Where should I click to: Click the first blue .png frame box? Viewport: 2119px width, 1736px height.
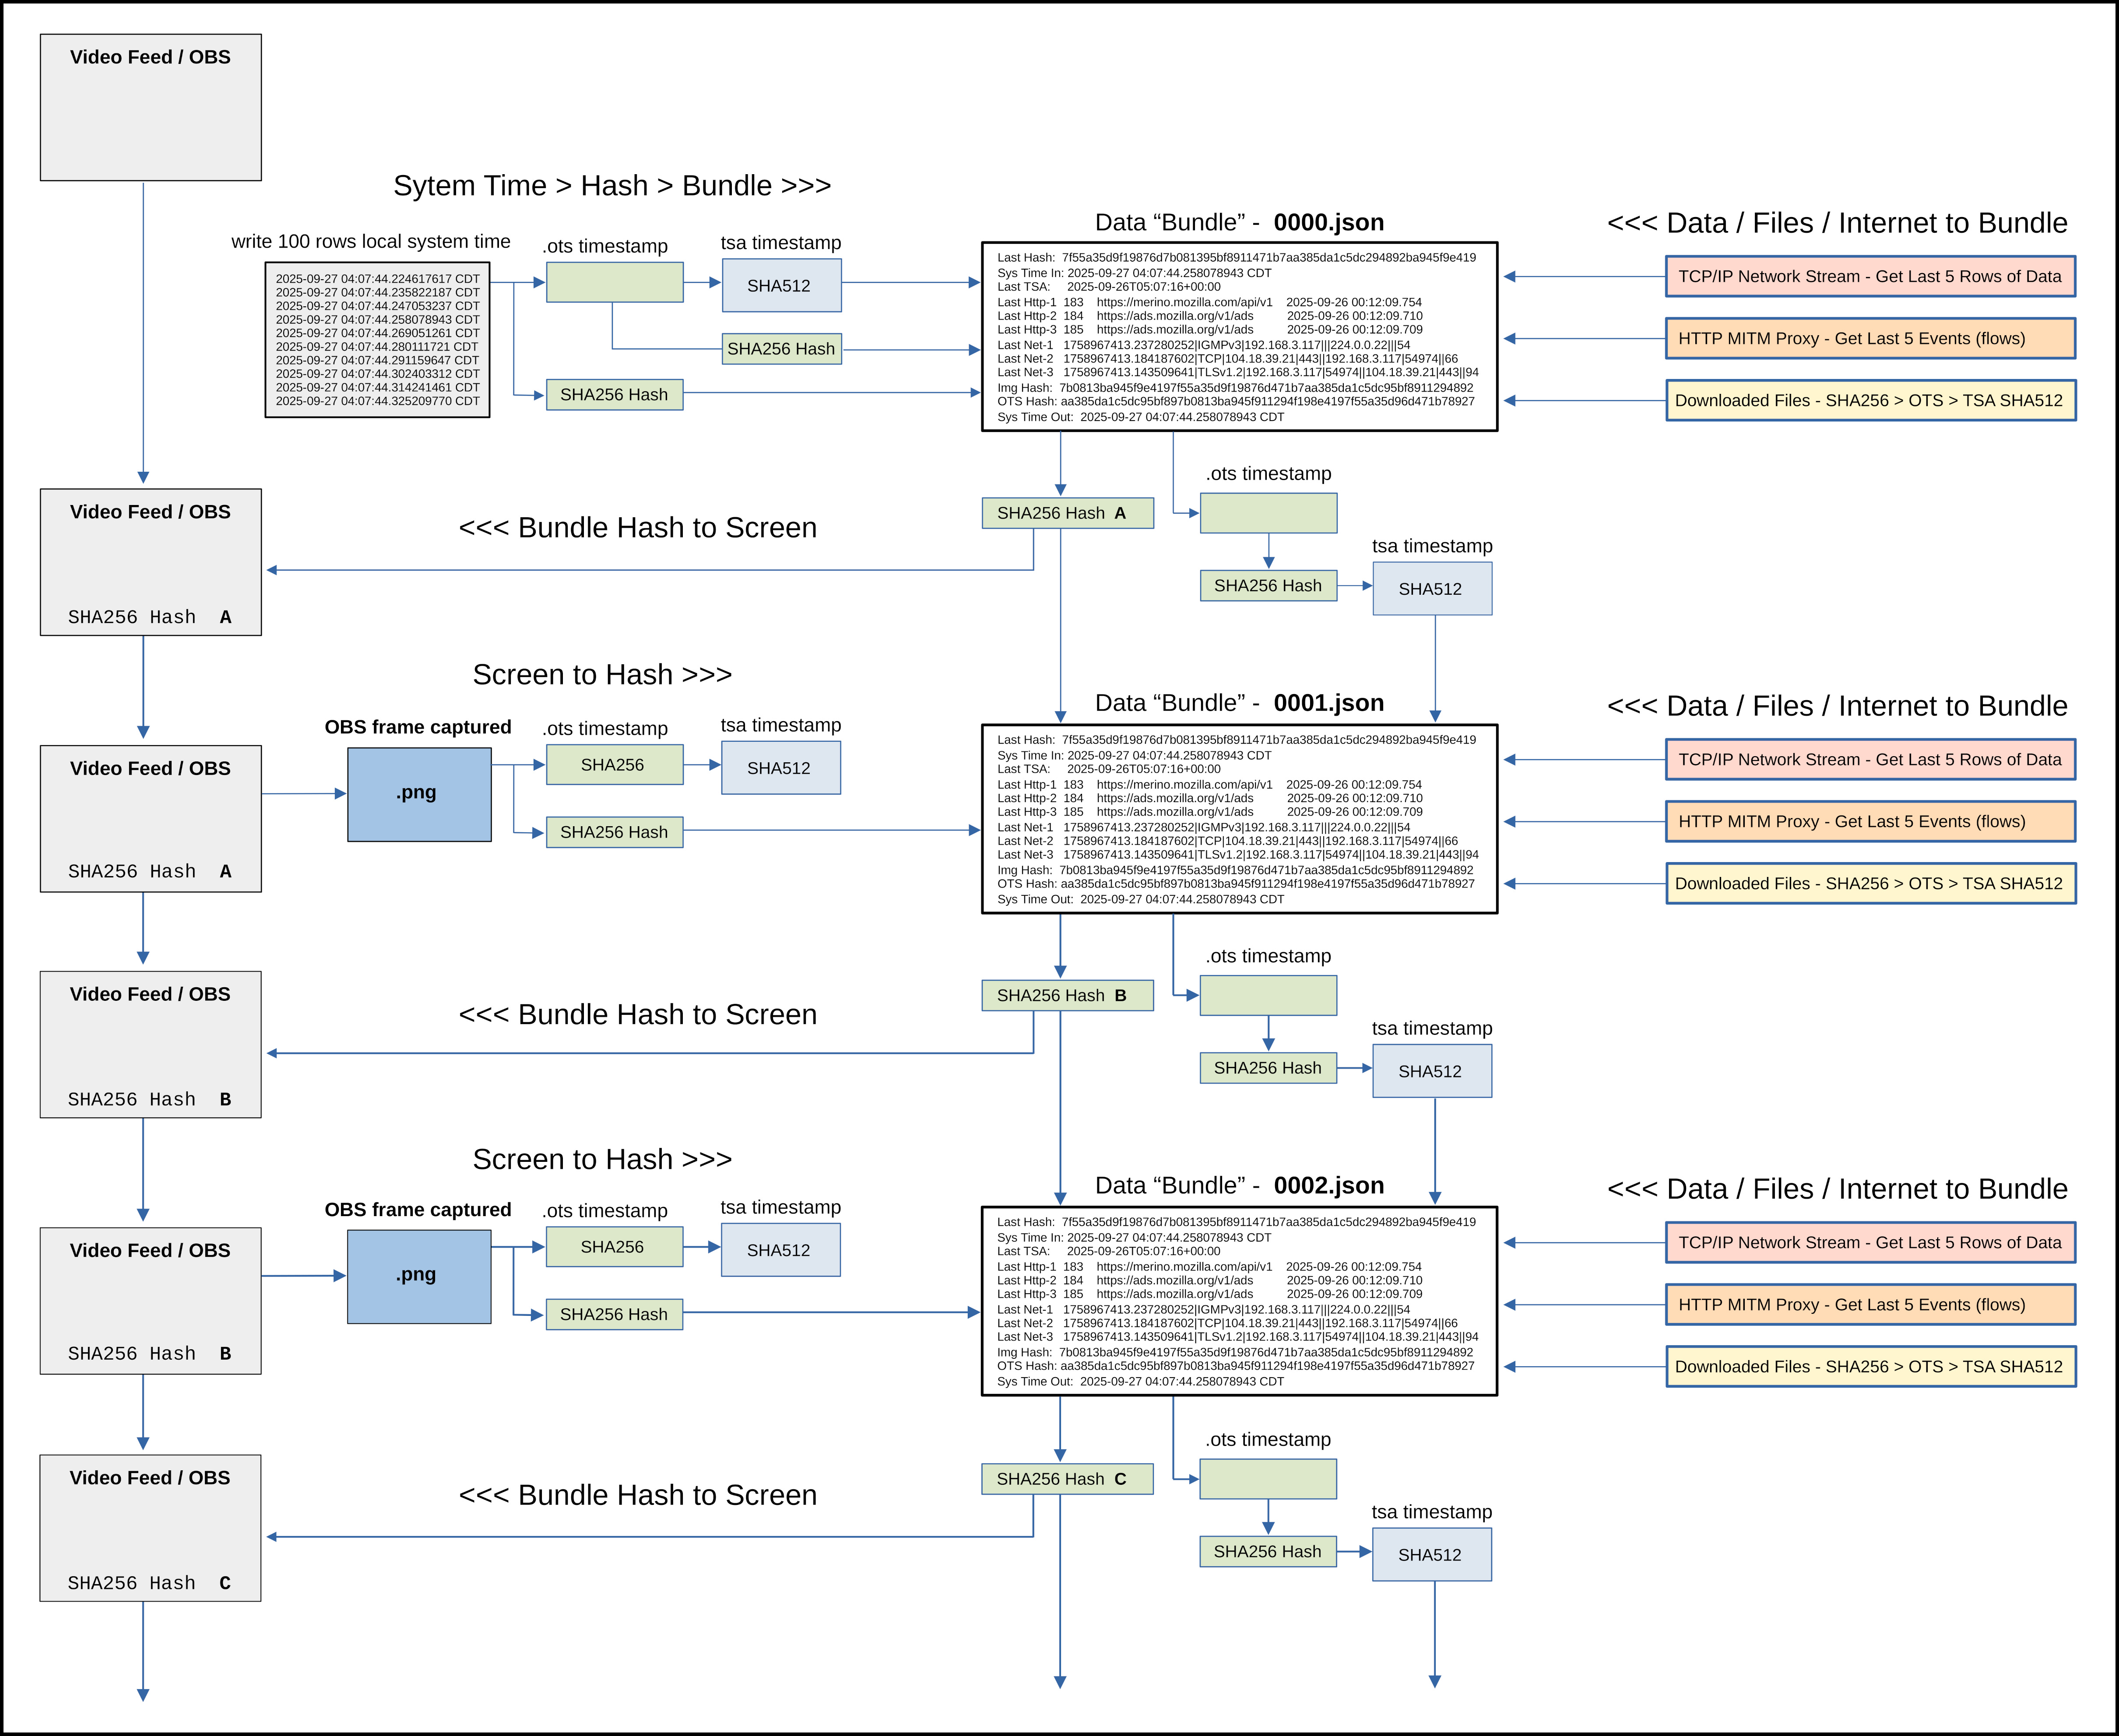point(418,794)
